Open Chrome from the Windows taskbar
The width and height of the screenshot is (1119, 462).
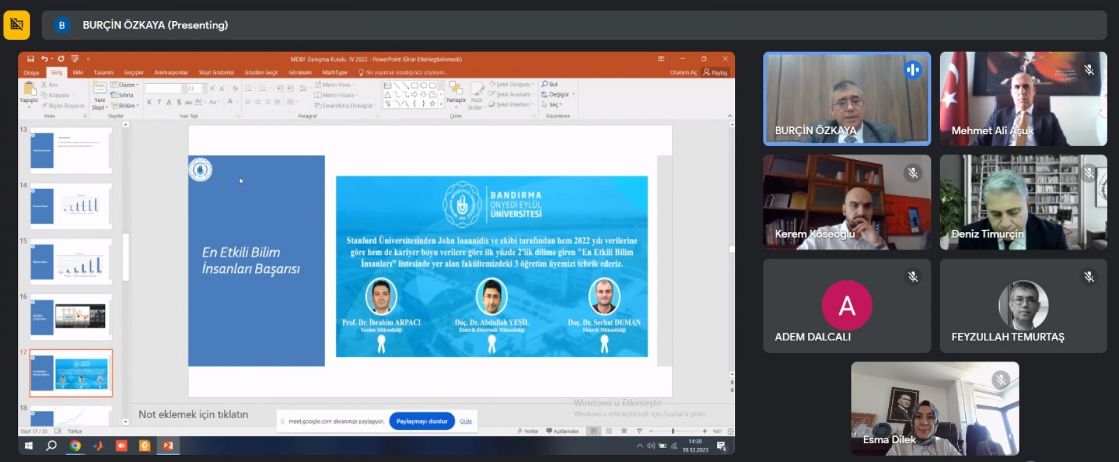(x=75, y=446)
